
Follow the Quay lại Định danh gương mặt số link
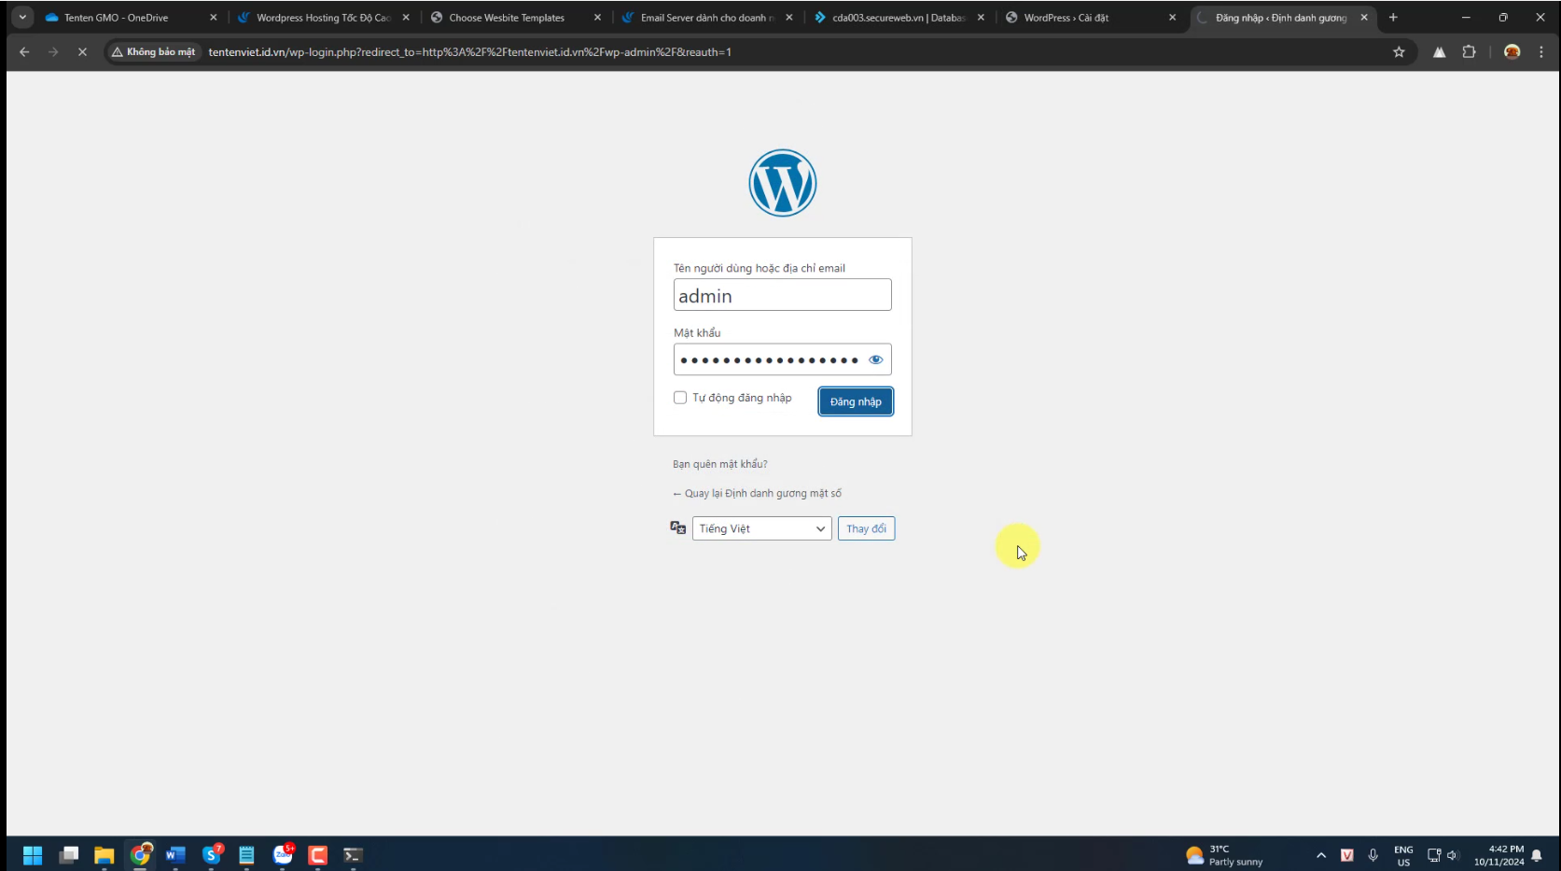[x=757, y=493]
